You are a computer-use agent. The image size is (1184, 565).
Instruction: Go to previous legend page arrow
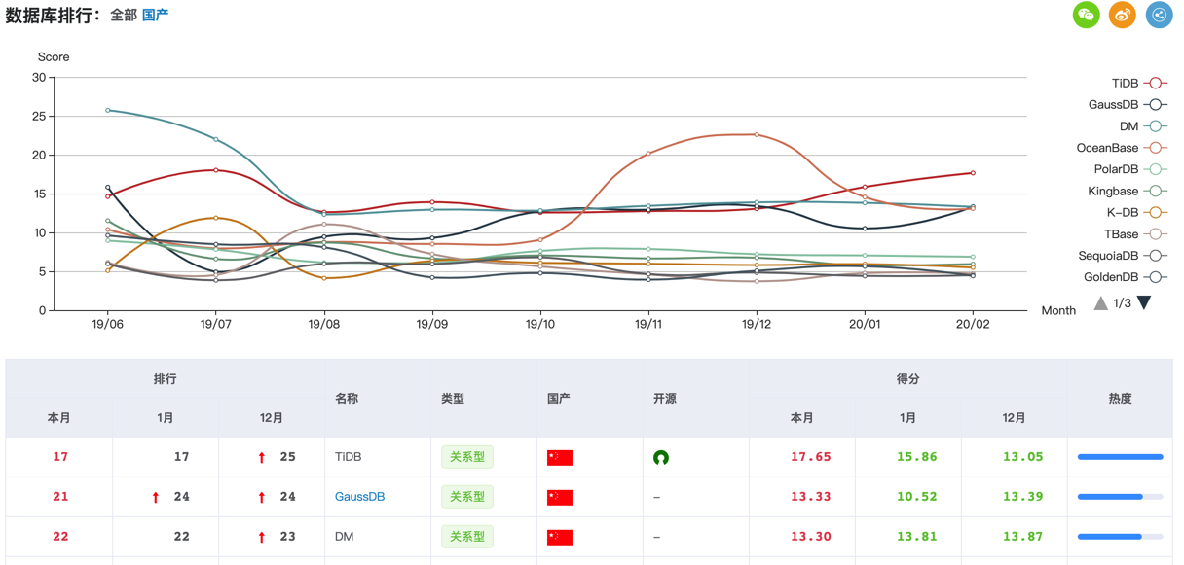pos(1100,303)
